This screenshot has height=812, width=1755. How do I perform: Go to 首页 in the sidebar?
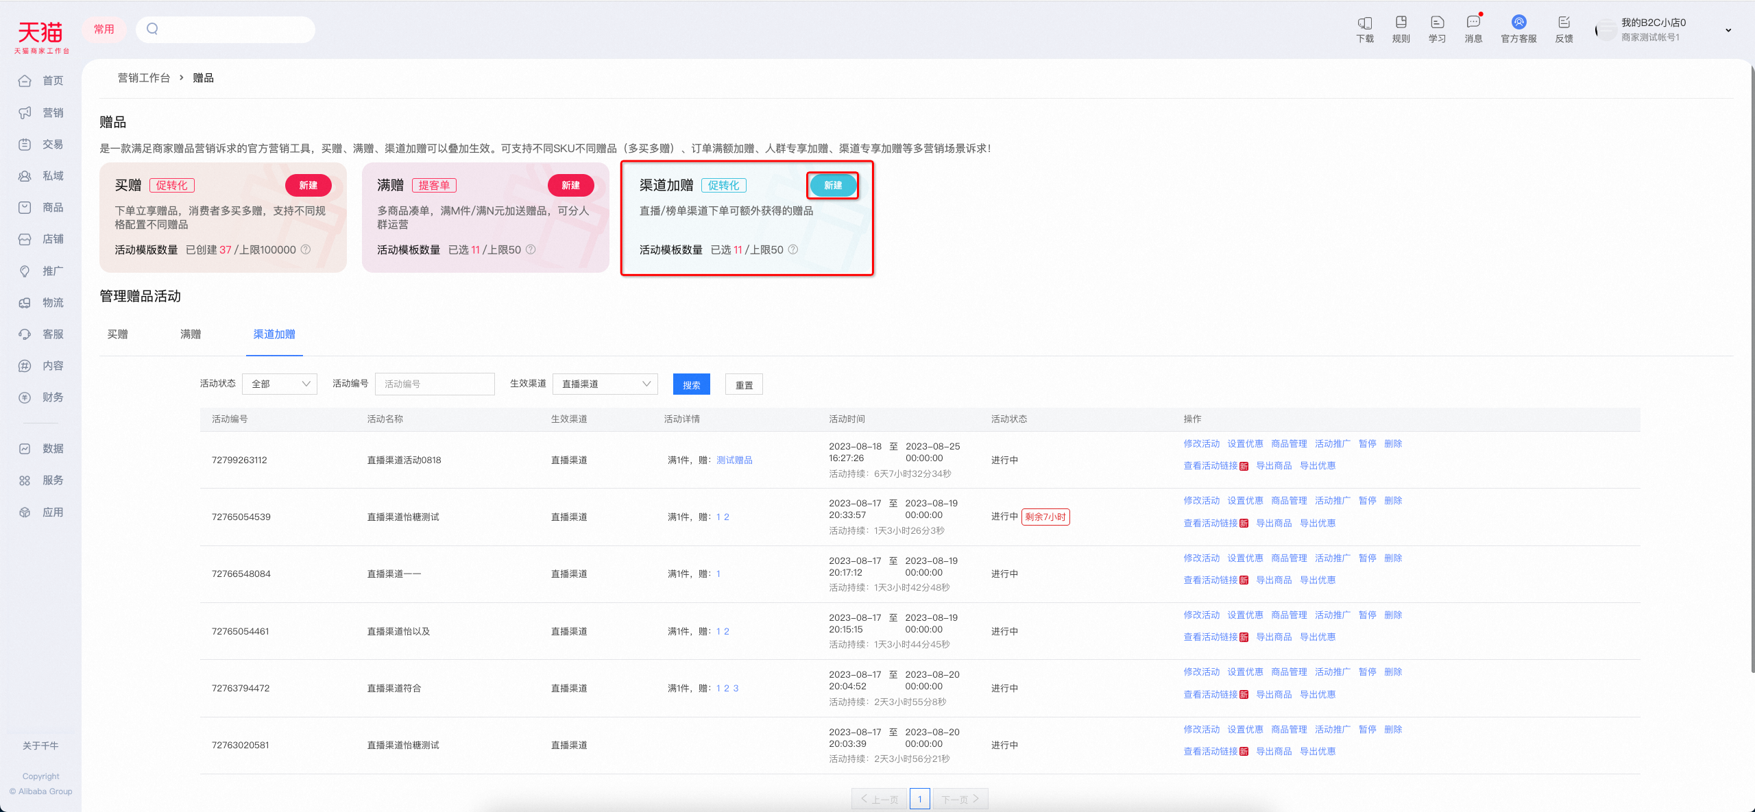coord(41,81)
